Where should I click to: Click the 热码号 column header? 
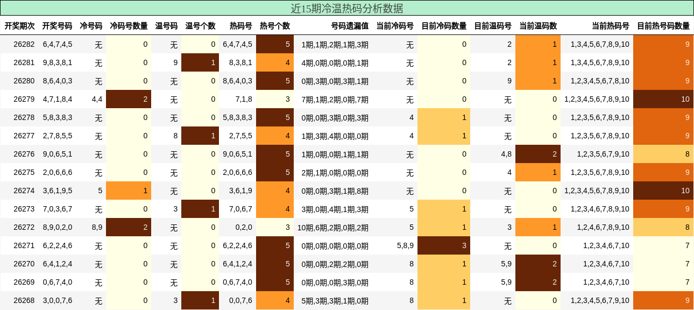pyautogui.click(x=241, y=26)
